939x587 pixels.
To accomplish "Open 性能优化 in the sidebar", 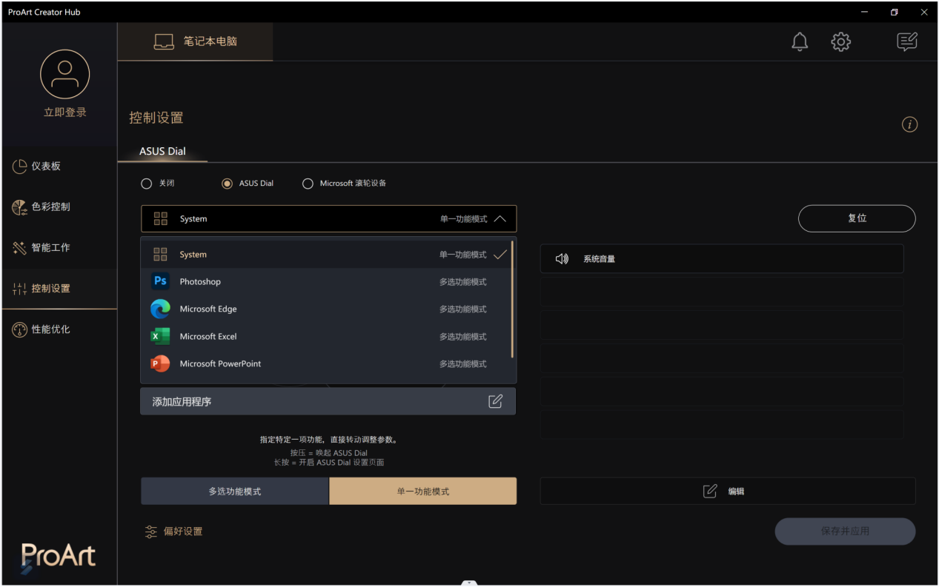I will click(50, 329).
